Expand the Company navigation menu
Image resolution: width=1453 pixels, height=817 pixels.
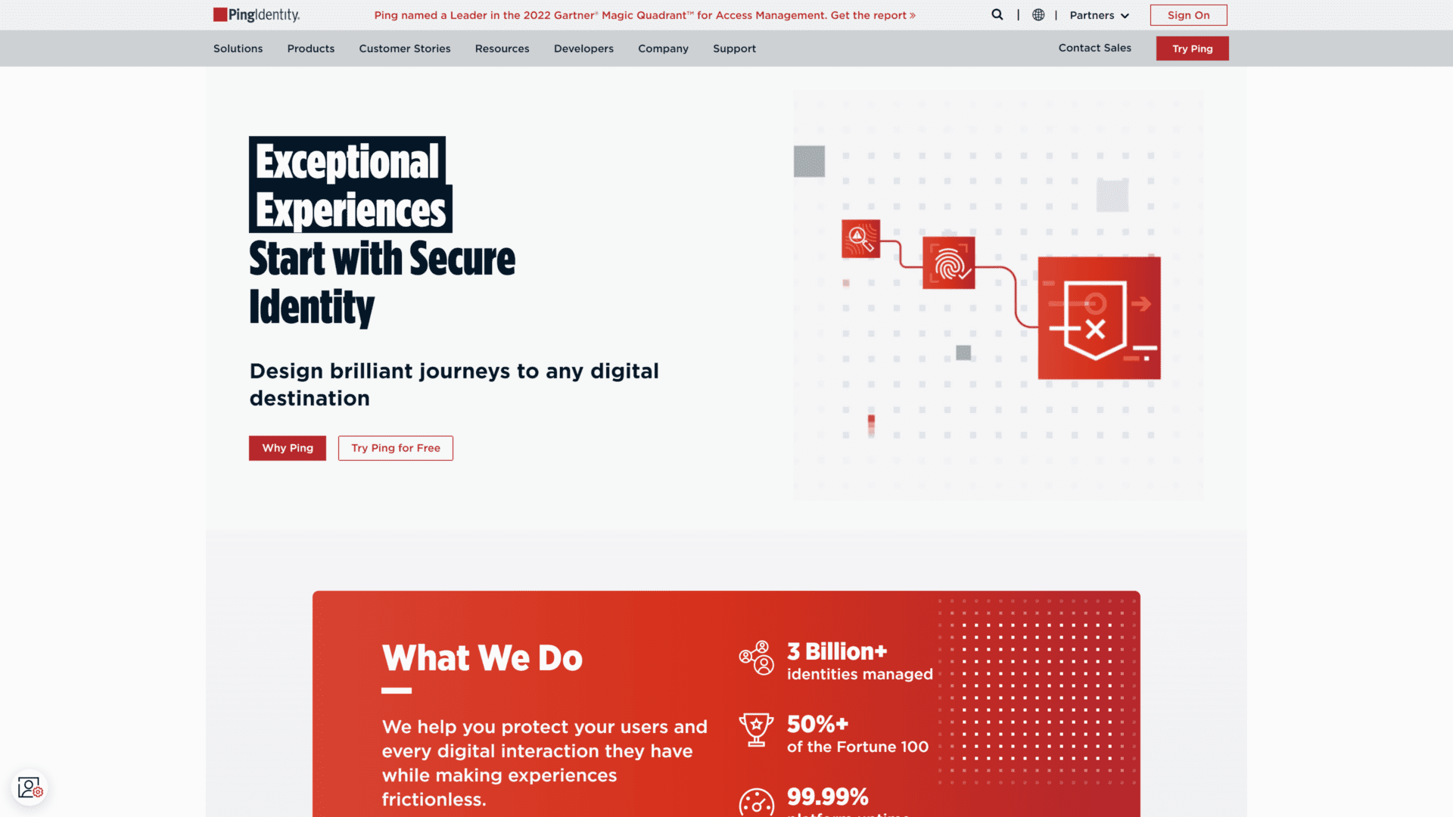pos(663,48)
